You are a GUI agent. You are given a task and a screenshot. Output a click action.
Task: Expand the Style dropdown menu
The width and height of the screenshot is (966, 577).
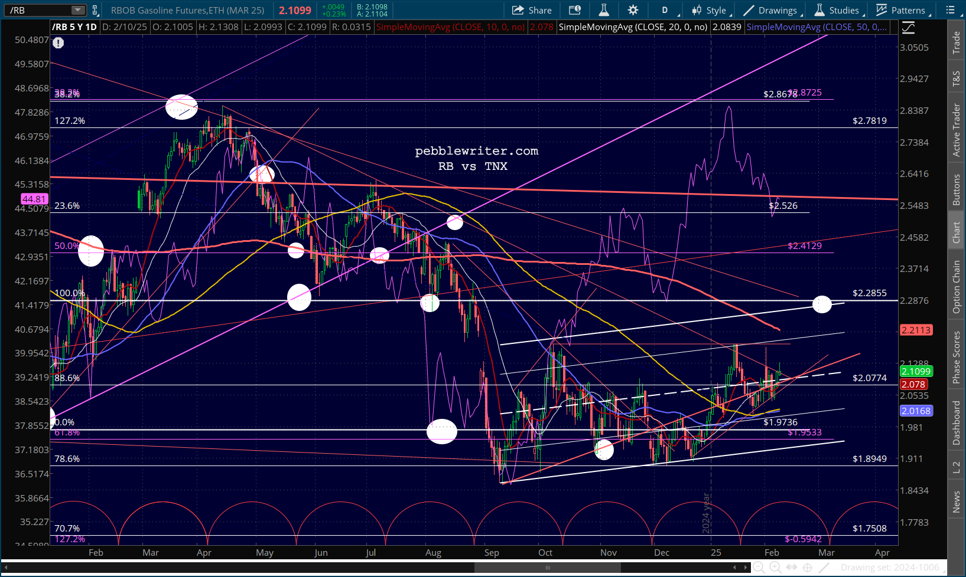point(711,10)
